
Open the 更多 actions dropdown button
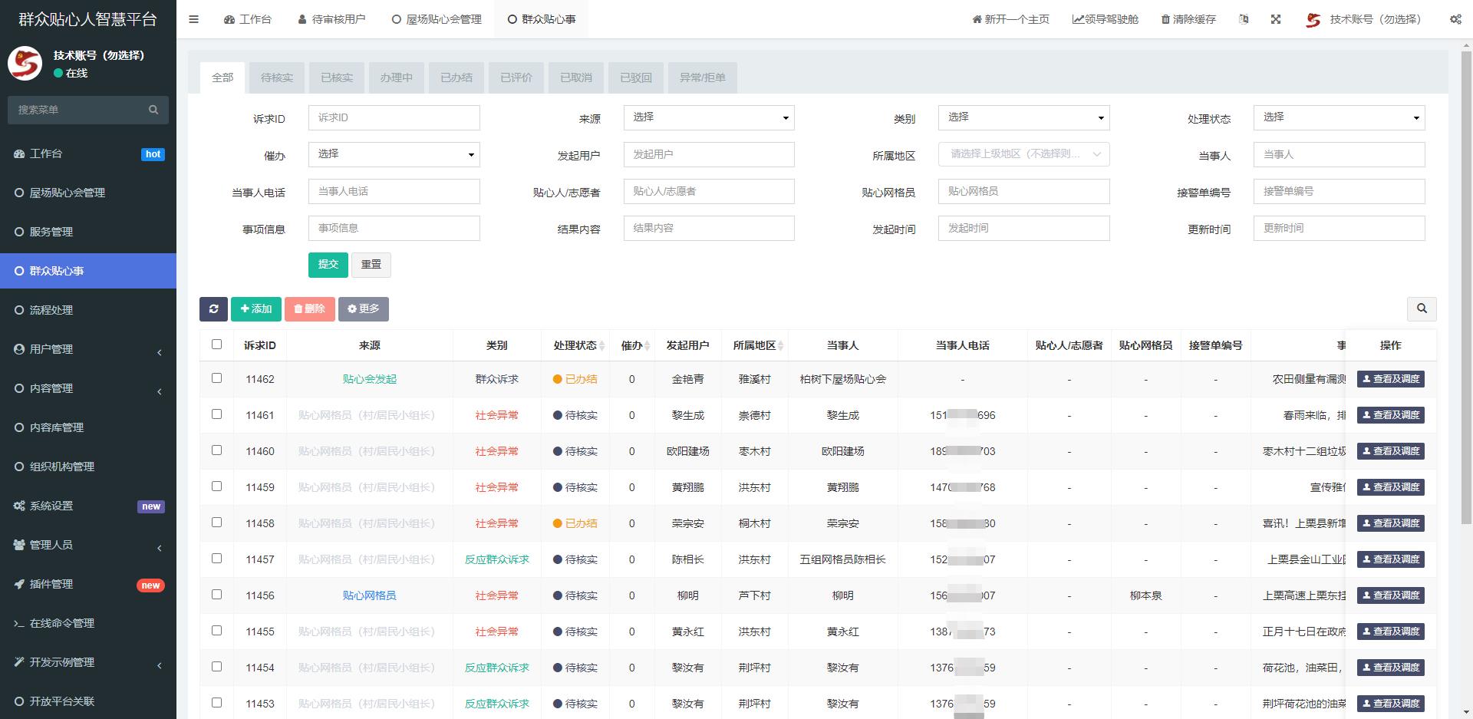coord(364,308)
